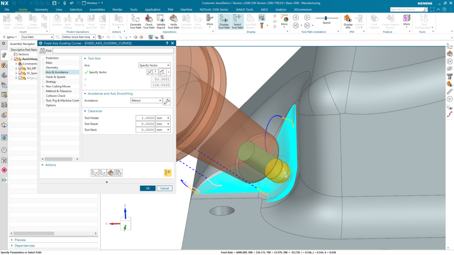Open the history clock sidebar icon
454x255 pixels.
tap(4, 150)
